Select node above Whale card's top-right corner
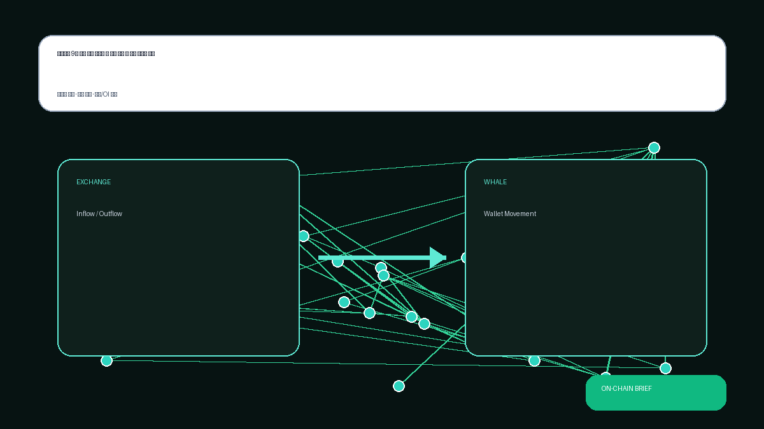 point(654,148)
